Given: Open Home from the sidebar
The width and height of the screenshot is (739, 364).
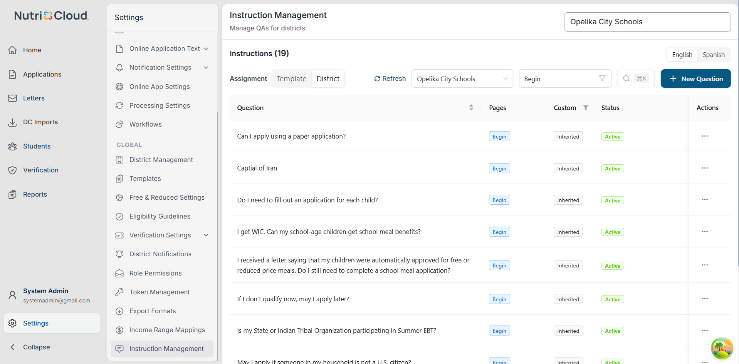Looking at the screenshot, I should point(32,50).
